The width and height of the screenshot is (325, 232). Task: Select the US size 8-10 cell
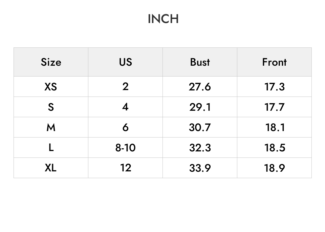[125, 147]
